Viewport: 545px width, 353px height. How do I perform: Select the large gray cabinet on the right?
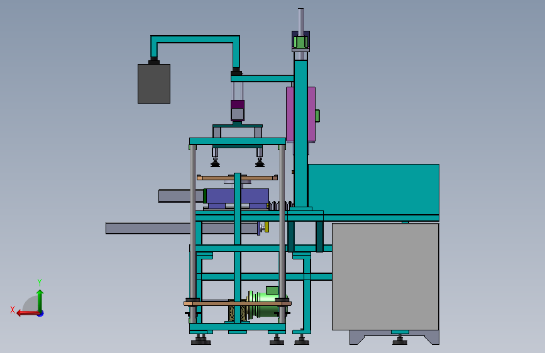[385, 276]
